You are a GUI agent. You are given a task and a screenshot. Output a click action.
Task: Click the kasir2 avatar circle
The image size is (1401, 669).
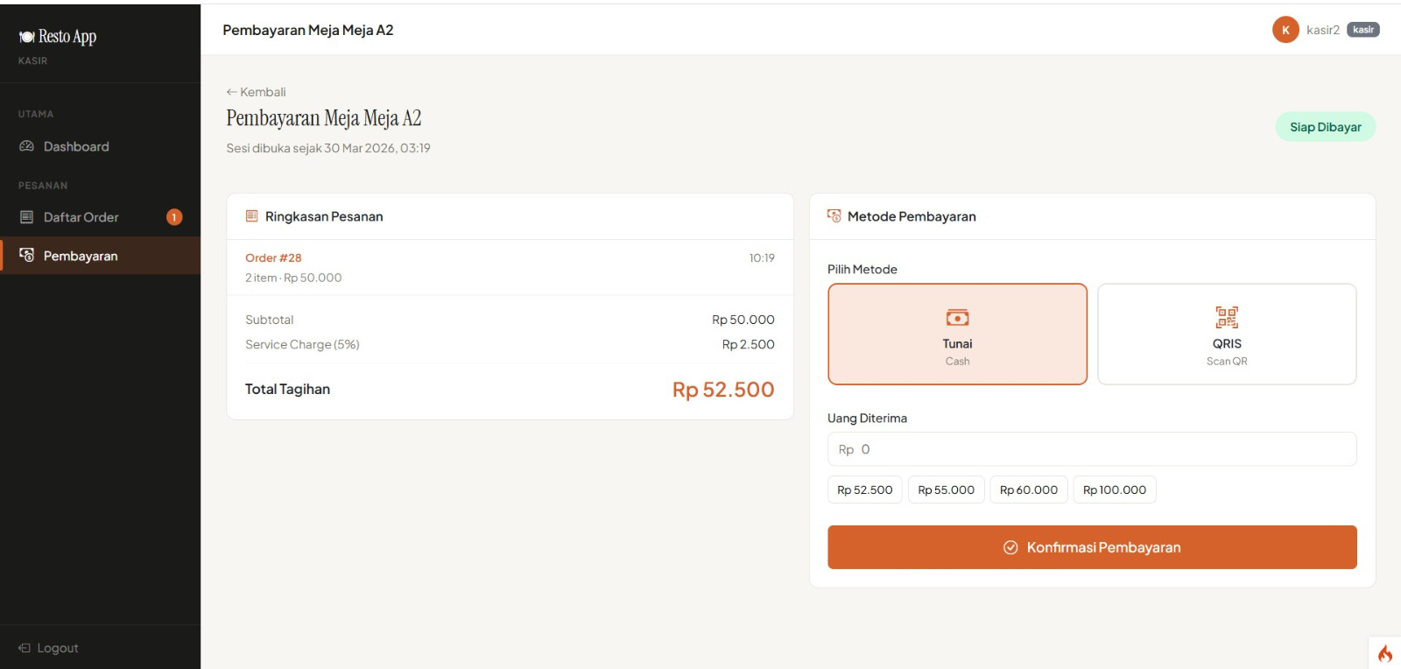[1285, 30]
